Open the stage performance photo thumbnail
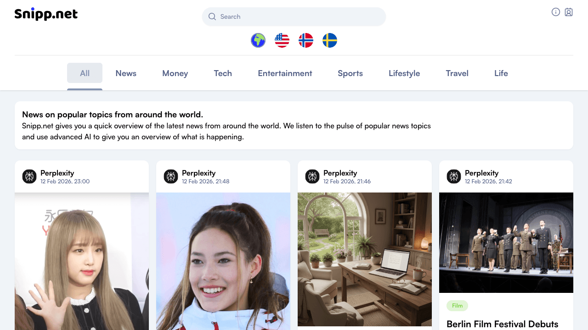Screen dimensions: 588x330 [x=506, y=242]
